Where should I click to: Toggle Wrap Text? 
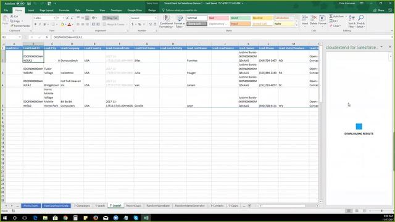[x=110, y=18]
